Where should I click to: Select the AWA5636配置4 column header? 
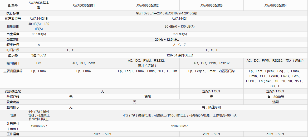pos(275,5)
